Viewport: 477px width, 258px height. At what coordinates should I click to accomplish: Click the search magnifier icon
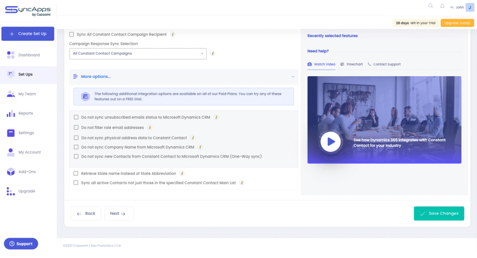pyautogui.click(x=430, y=6)
